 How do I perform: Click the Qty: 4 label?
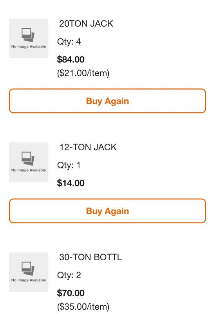(69, 42)
